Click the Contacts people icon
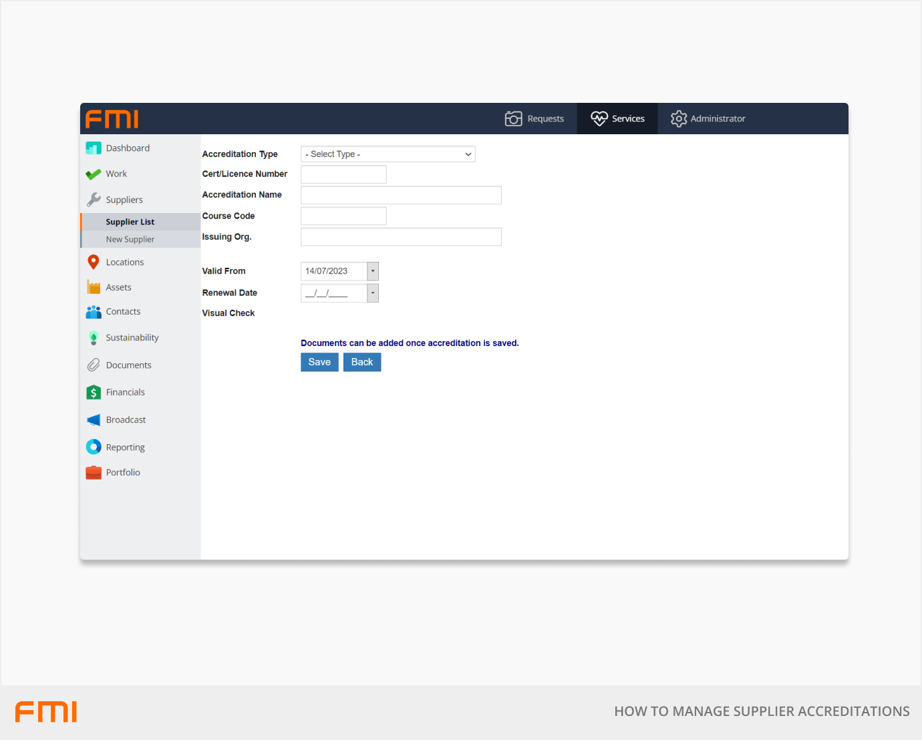 tap(94, 312)
